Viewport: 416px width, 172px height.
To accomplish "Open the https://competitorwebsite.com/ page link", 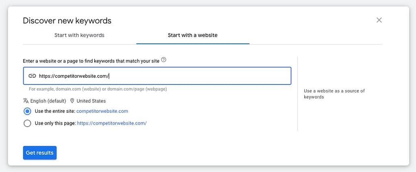I will click(111, 123).
